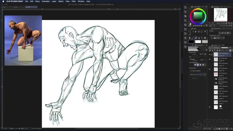
Task: Click the Brush Size slider
Action: tap(195, 54)
